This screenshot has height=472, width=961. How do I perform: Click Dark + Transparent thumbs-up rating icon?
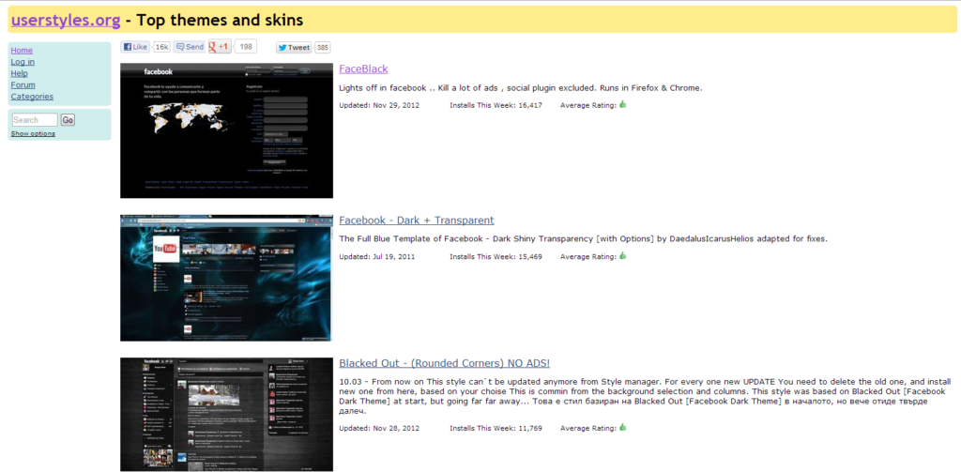click(x=623, y=255)
